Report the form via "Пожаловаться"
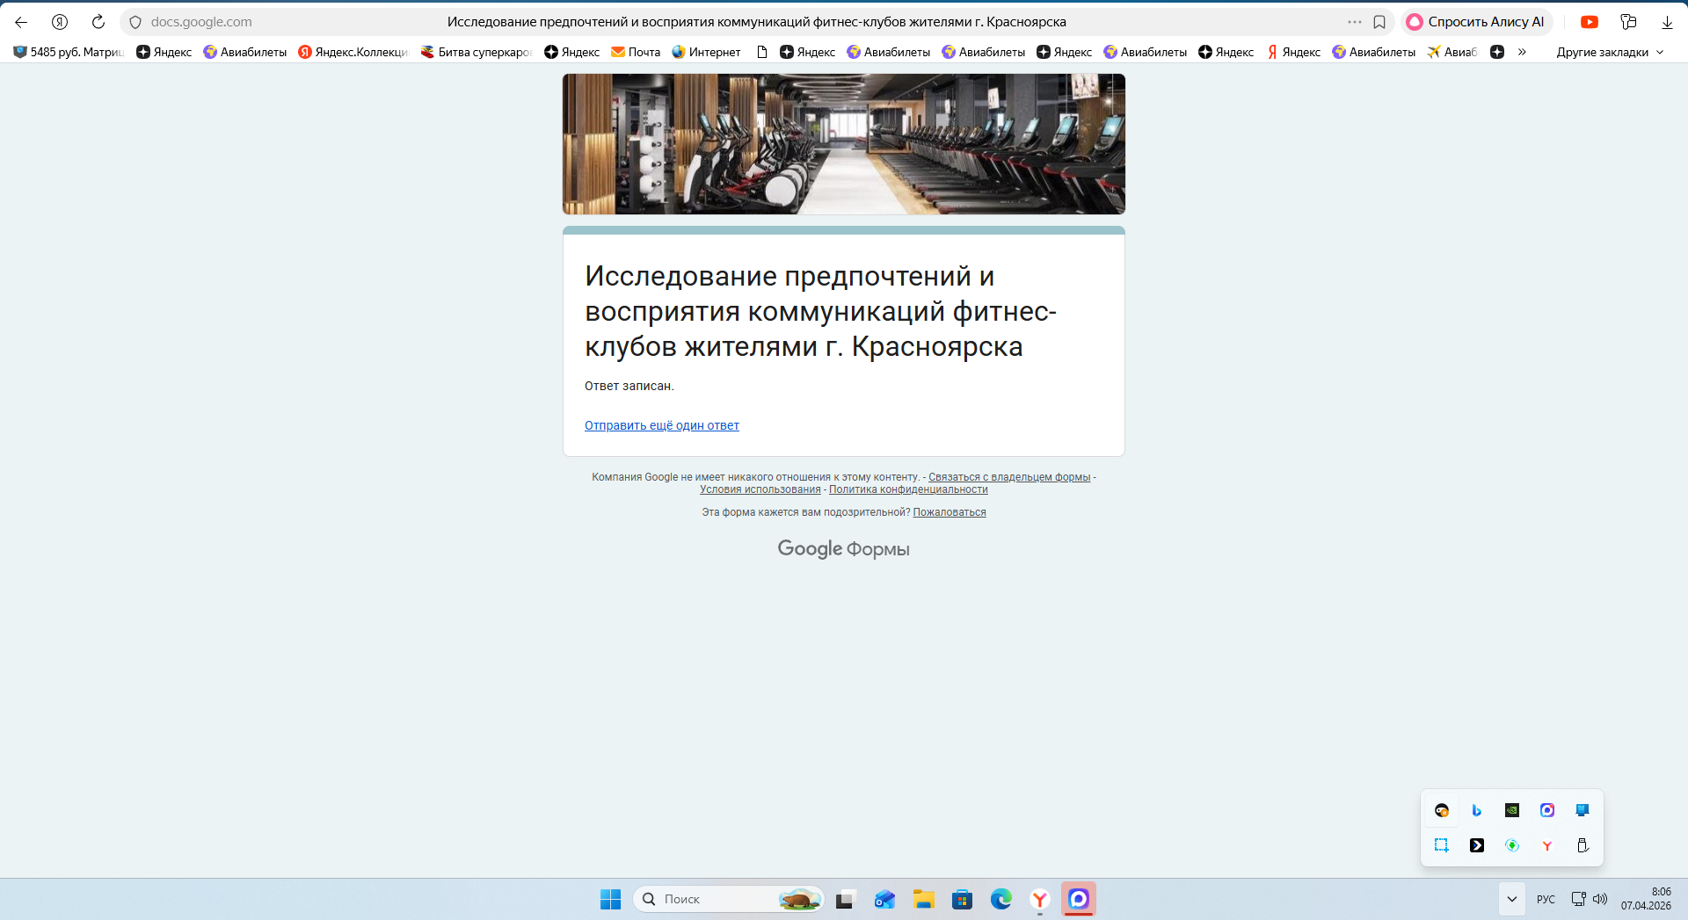This screenshot has height=920, width=1688. [x=949, y=512]
